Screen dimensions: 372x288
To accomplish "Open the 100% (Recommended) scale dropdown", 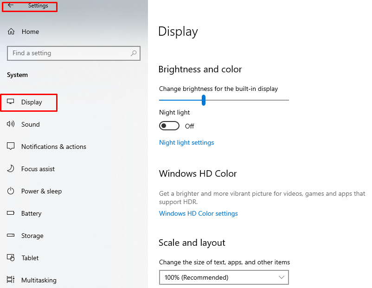I will coord(224,277).
